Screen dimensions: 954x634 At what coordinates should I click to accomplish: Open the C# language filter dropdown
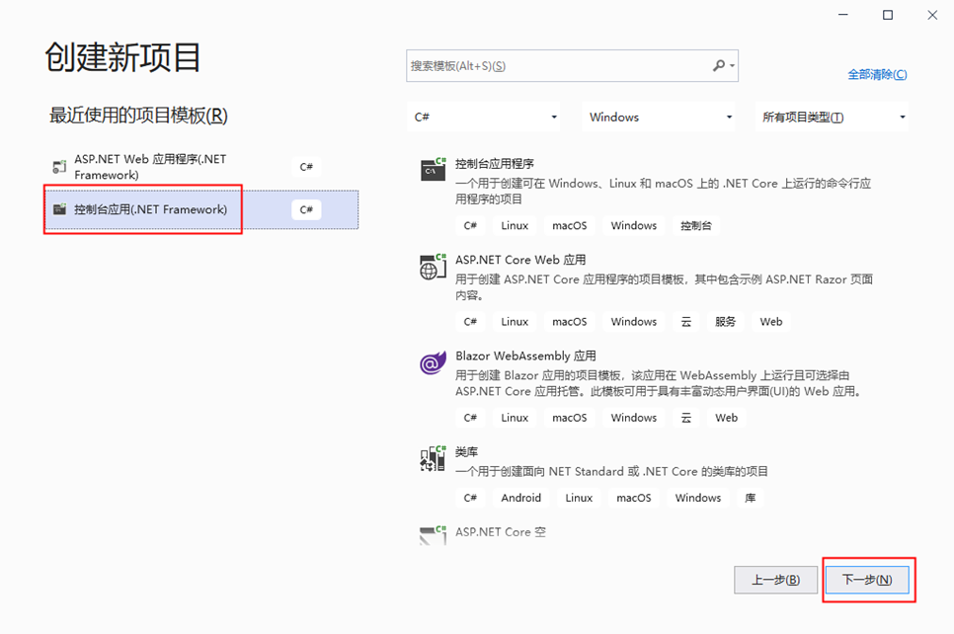pos(483,117)
